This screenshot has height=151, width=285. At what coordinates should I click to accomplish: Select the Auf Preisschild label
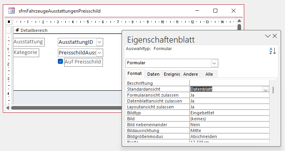tap(83, 62)
